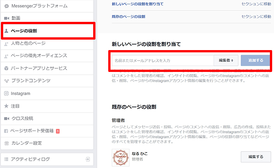The image size is (274, 168).
Task: Open ページサポート受信箱
Action: (x=47, y=131)
